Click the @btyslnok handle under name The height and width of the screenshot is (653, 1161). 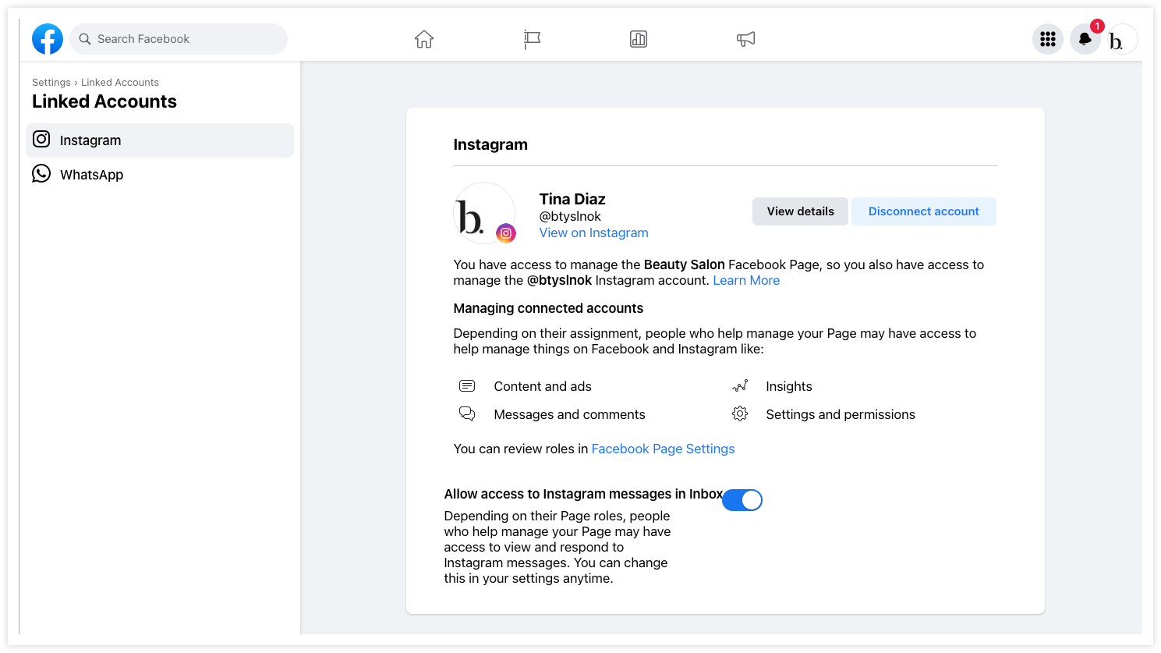[x=570, y=216]
